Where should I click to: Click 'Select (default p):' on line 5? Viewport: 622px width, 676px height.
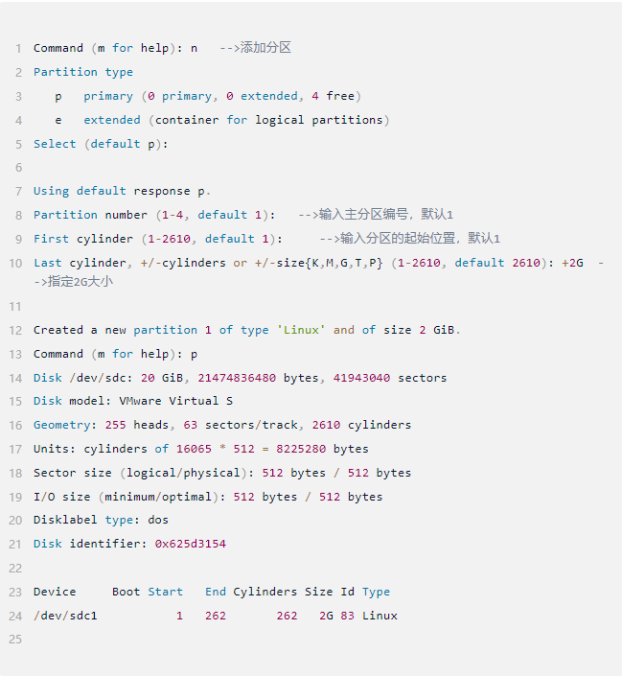[101, 144]
